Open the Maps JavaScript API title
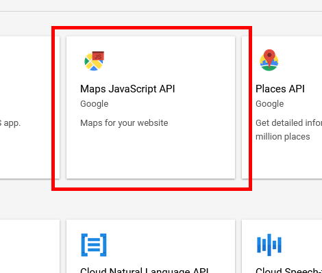 pyautogui.click(x=127, y=89)
